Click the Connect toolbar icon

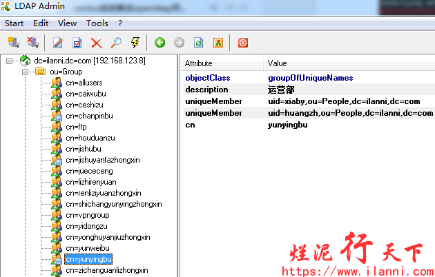click(13, 43)
